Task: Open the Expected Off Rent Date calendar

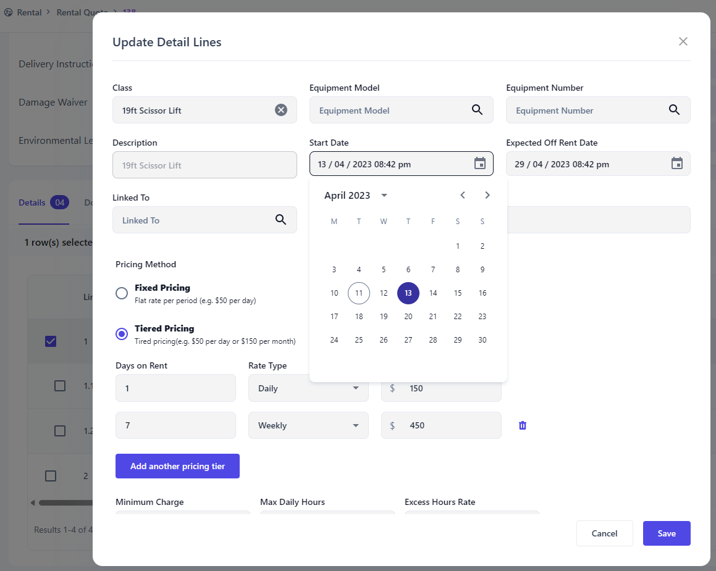Action: coord(677,164)
